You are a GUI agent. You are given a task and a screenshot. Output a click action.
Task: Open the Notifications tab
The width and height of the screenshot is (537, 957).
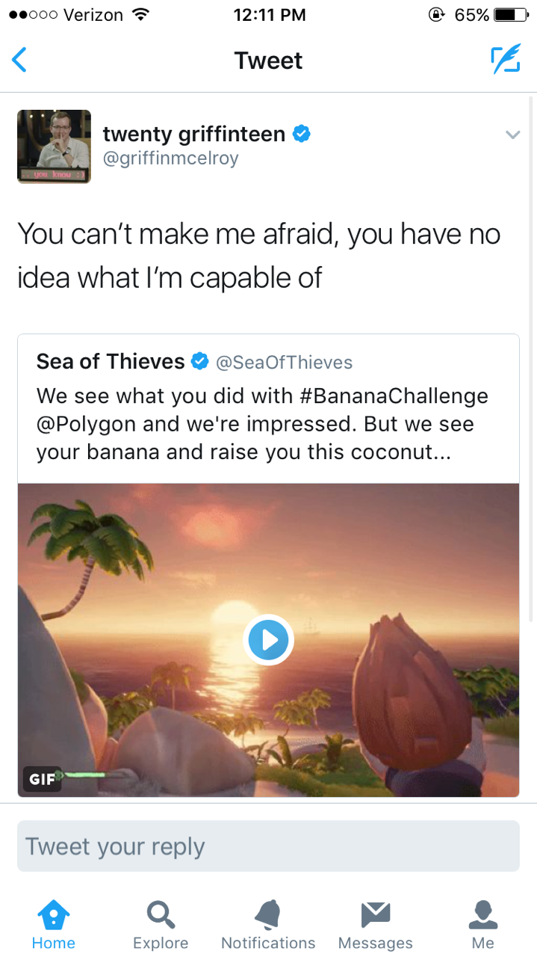[268, 924]
